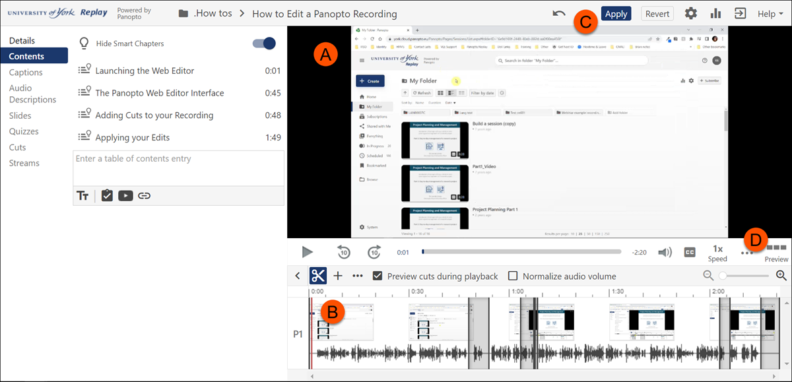Open the Streams tab
Screen dimensions: 792x382
[x=24, y=163]
